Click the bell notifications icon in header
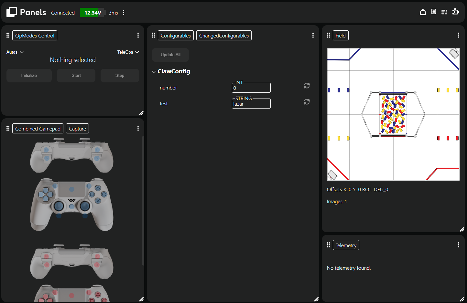 [x=423, y=12]
